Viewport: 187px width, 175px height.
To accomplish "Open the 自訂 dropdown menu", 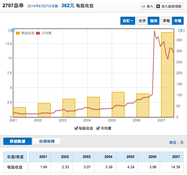I will pos(128,21).
